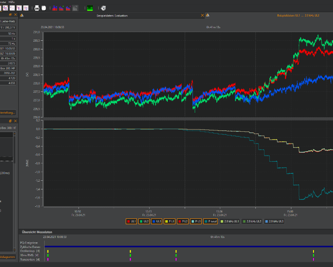333x267 pixels.
Task: Toggle the P L2 trace in legend
Action: click(183, 221)
